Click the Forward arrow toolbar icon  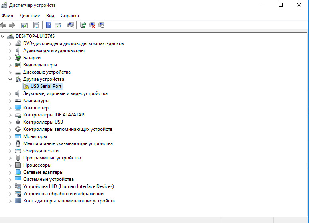coord(12,25)
